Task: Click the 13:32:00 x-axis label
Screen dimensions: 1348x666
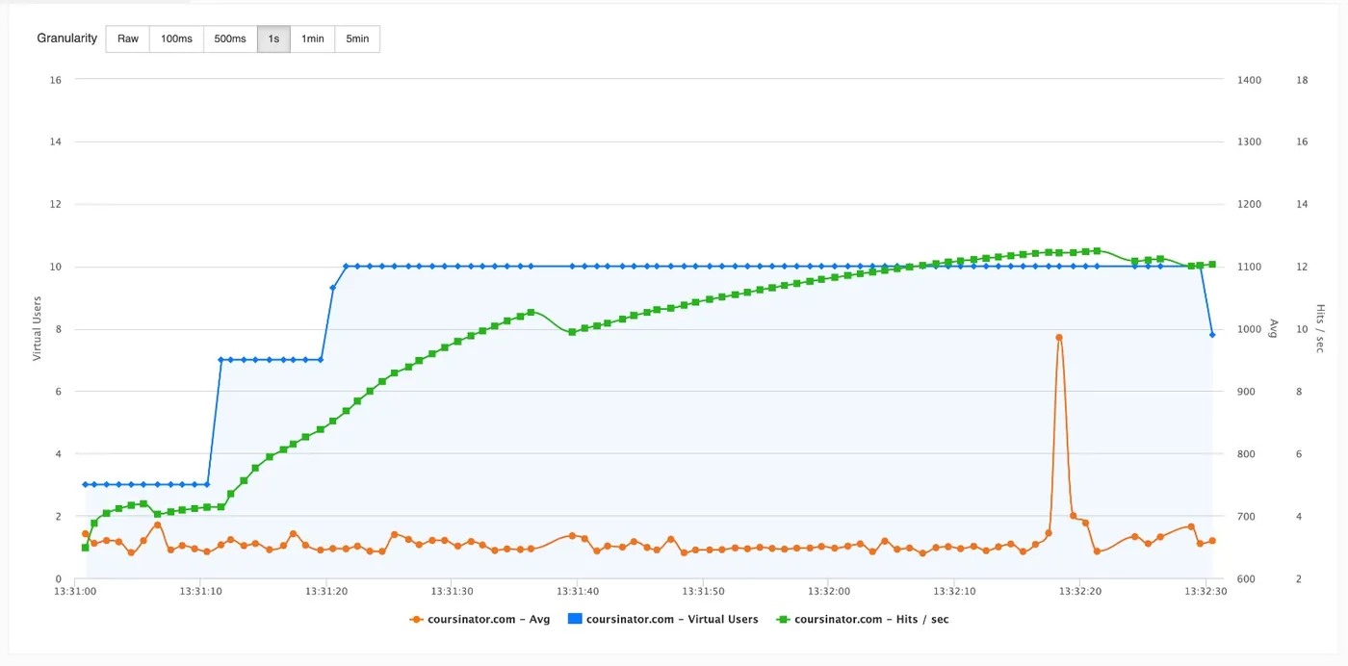Action: click(829, 591)
